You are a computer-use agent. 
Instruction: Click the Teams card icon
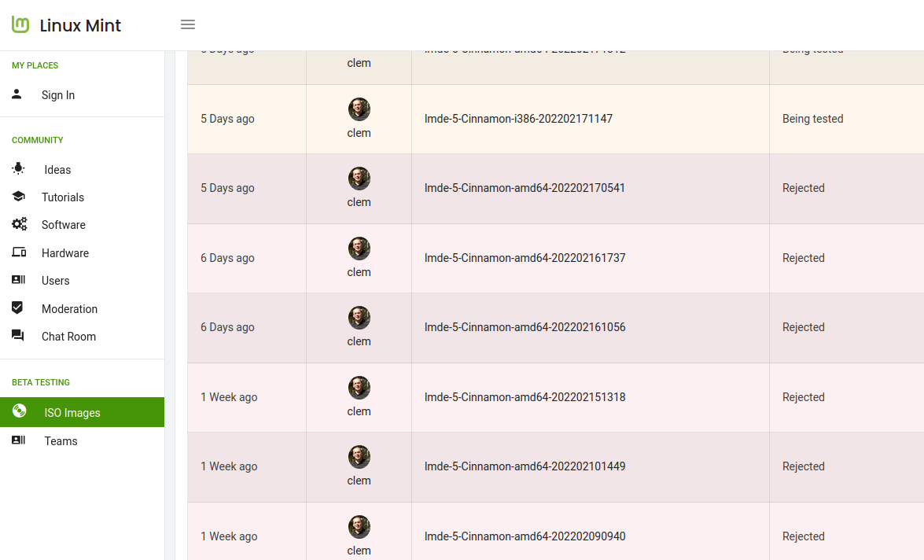(18, 440)
